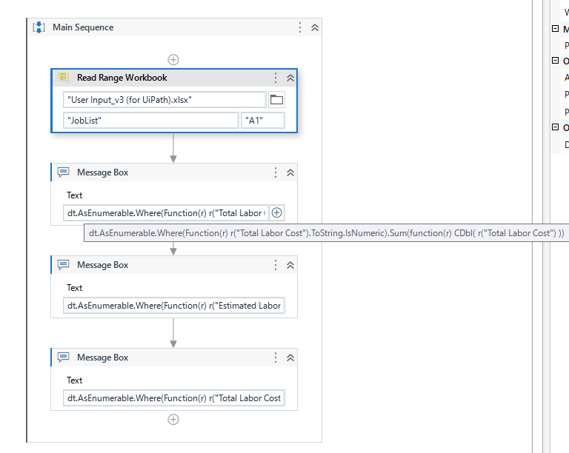Viewport: 569px width, 453px height.
Task: Collapse the Main Sequence container
Action: tap(315, 27)
